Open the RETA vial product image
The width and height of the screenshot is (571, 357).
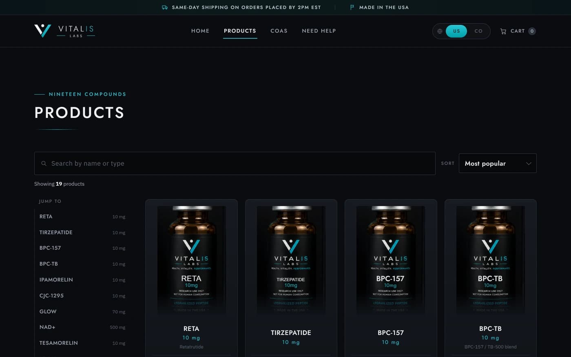tap(191, 260)
